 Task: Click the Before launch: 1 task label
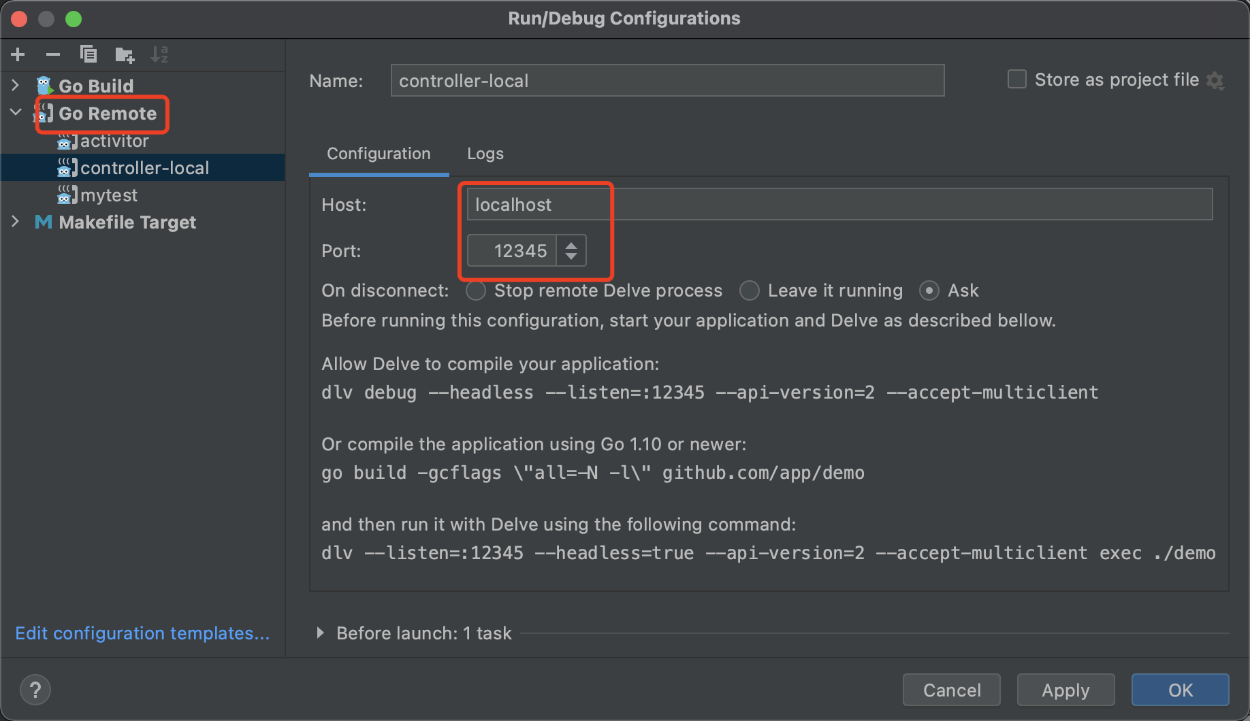tap(423, 633)
